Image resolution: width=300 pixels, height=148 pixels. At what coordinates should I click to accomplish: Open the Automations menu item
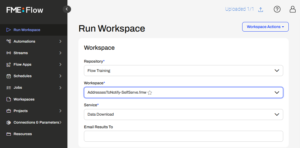point(34,41)
